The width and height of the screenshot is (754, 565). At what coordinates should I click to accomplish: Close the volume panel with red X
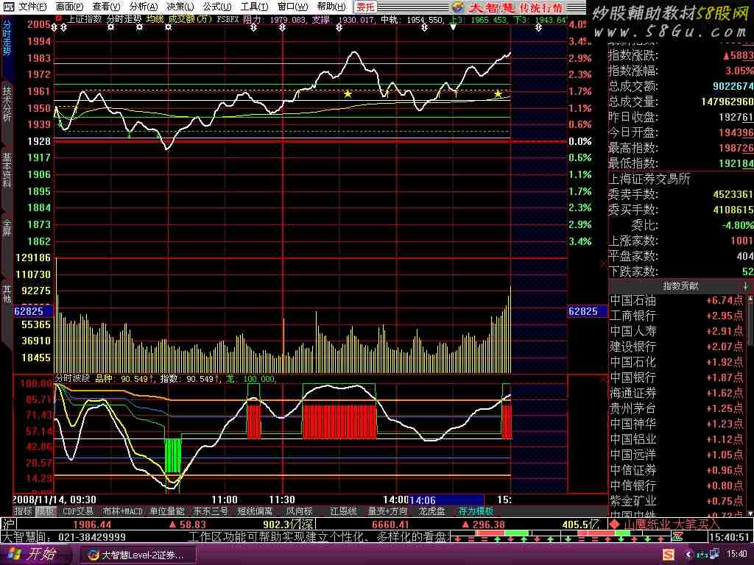604,263
